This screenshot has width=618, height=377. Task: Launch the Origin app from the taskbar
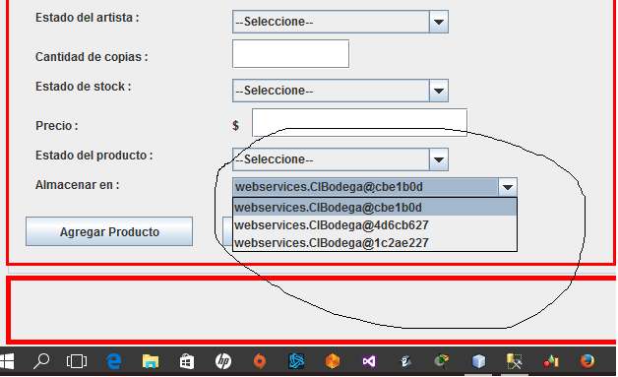(x=260, y=361)
